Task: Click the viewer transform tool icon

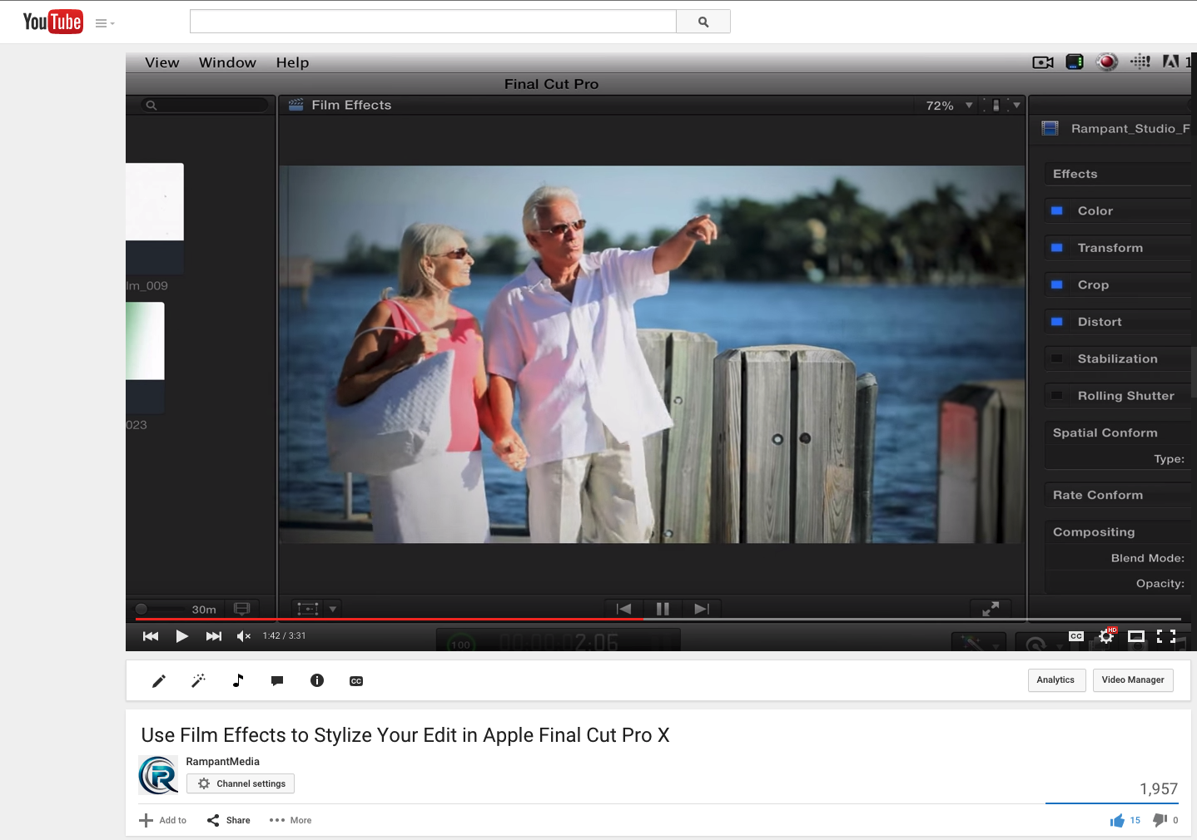Action: pos(308,609)
